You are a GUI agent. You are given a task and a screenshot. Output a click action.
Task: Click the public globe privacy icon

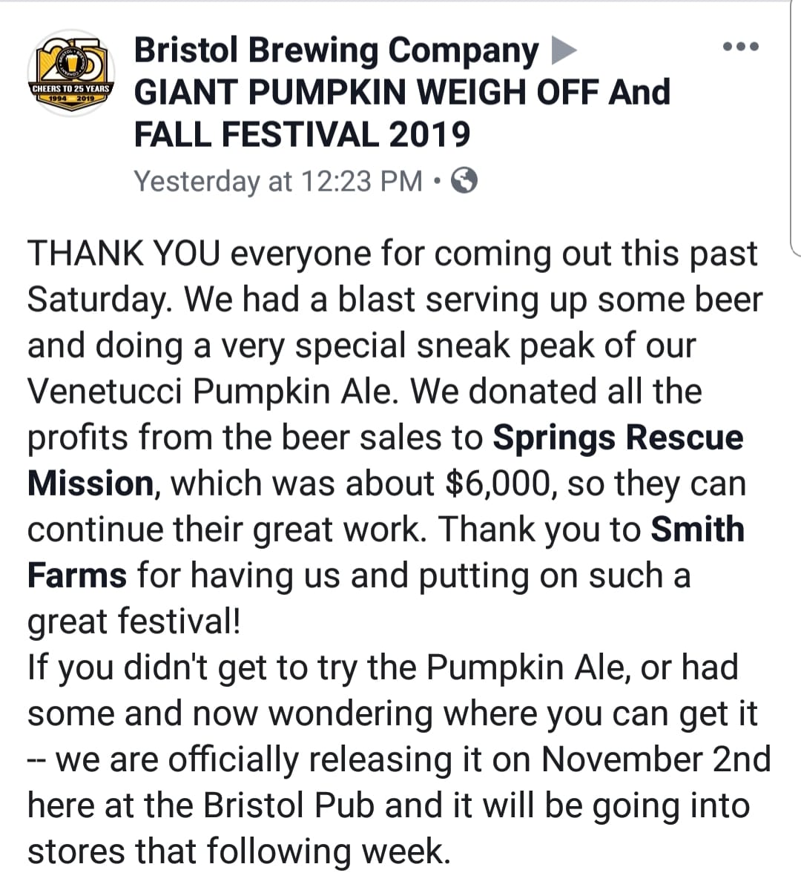[464, 180]
